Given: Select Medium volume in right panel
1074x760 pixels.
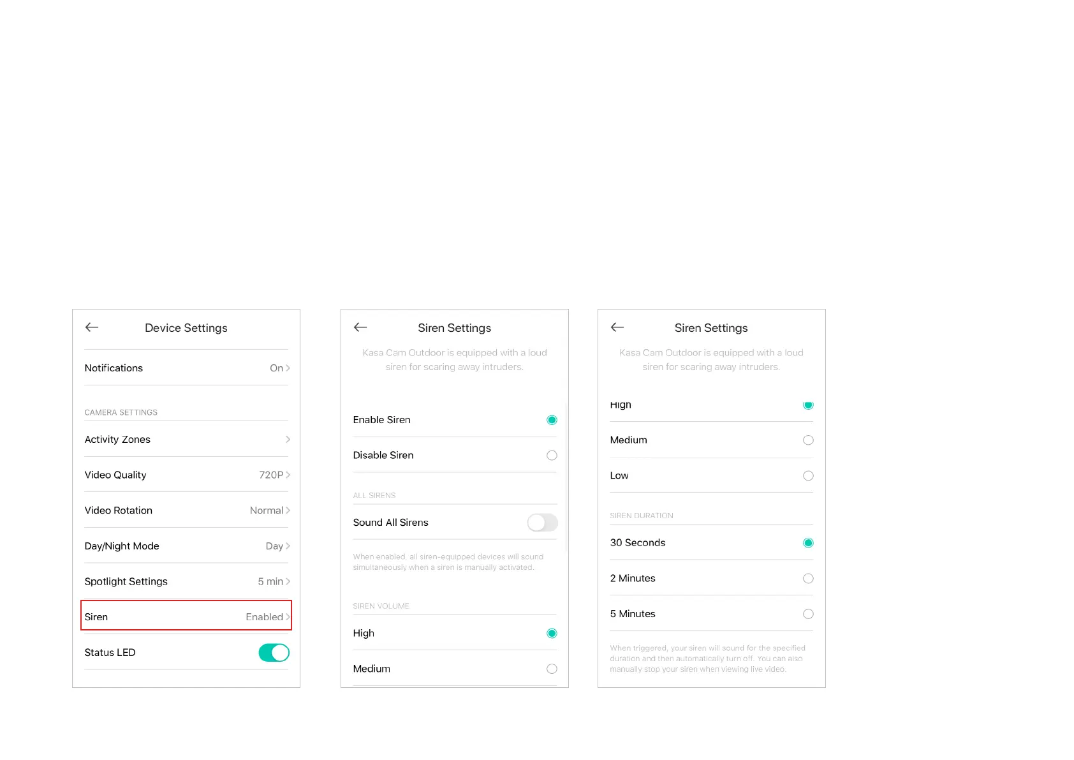Looking at the screenshot, I should pos(808,440).
